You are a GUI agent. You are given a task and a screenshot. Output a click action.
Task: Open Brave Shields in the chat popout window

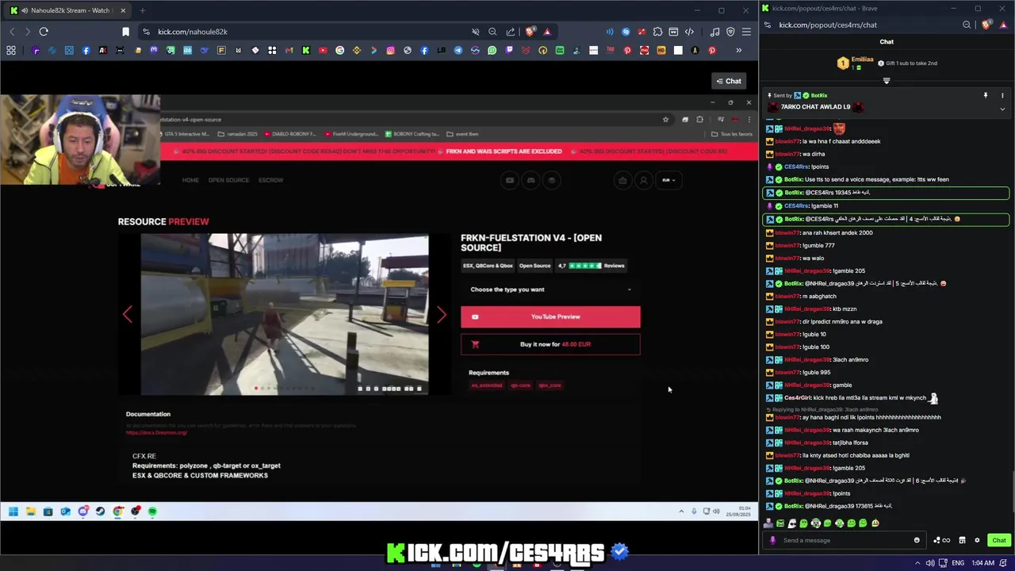coord(986,25)
